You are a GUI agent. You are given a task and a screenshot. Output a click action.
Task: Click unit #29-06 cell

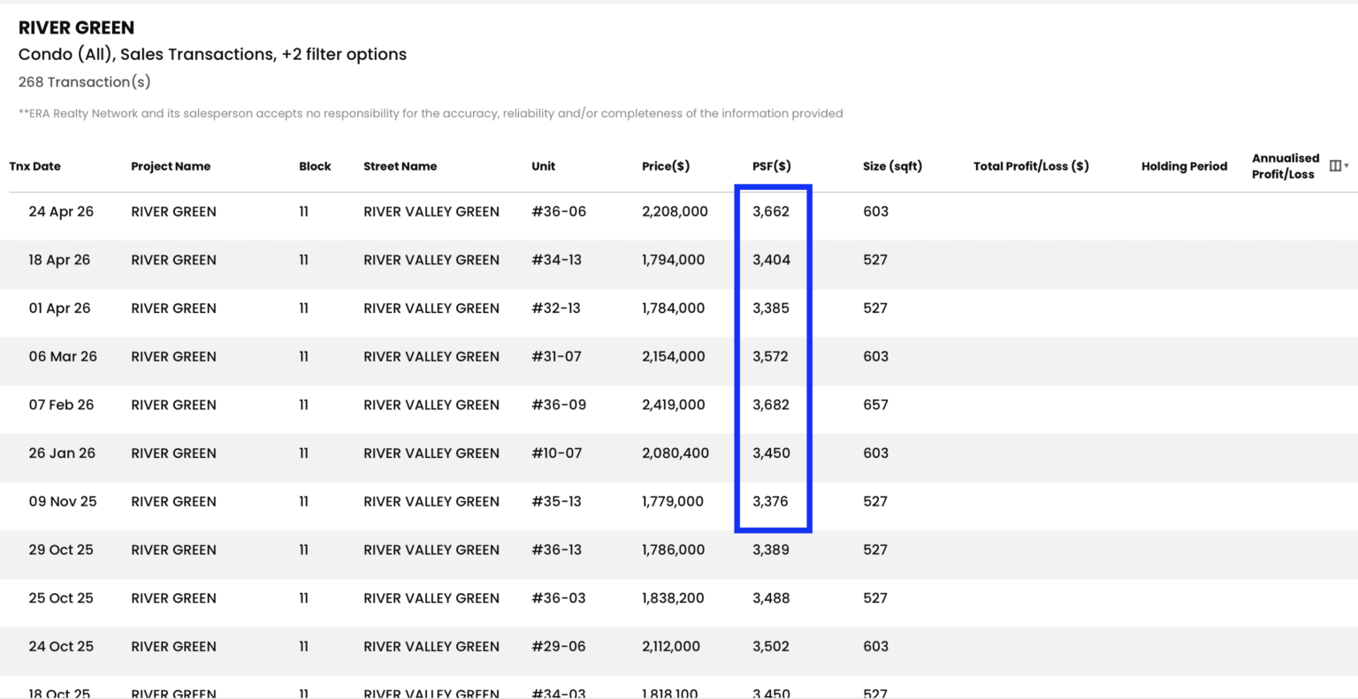pos(559,646)
